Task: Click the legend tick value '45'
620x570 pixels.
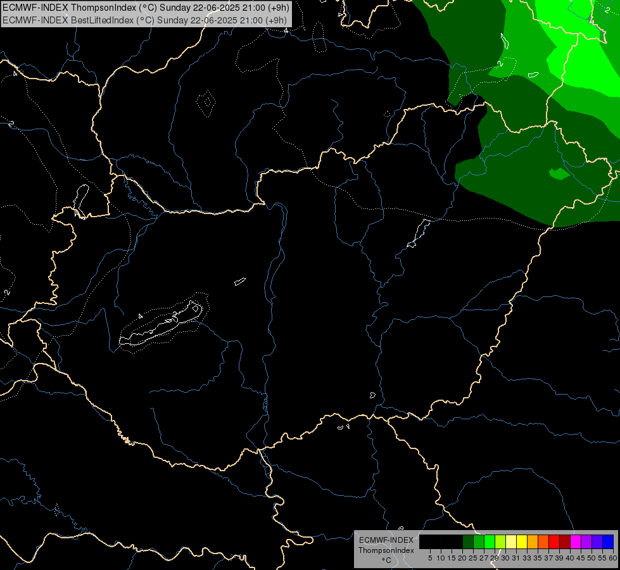Action: 581,558
